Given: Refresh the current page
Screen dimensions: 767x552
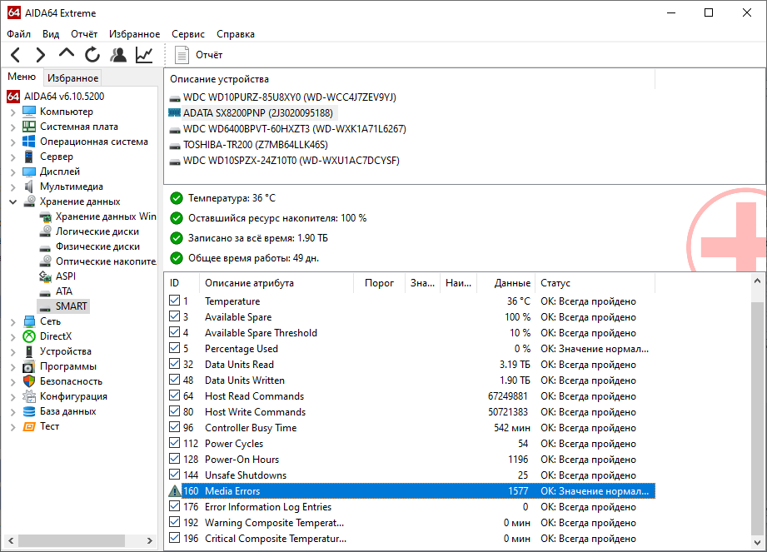Looking at the screenshot, I should [92, 55].
